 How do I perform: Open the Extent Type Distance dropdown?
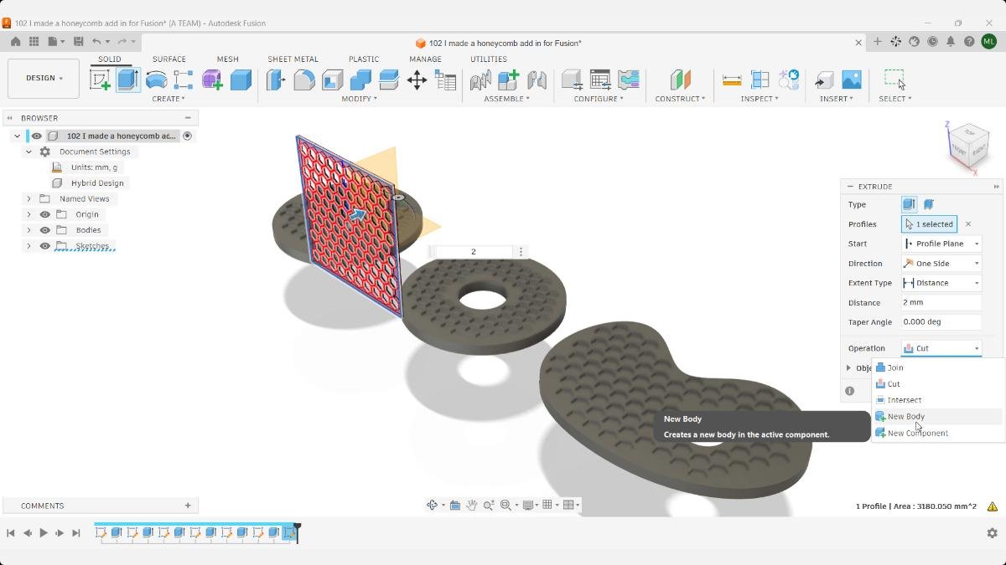(941, 283)
